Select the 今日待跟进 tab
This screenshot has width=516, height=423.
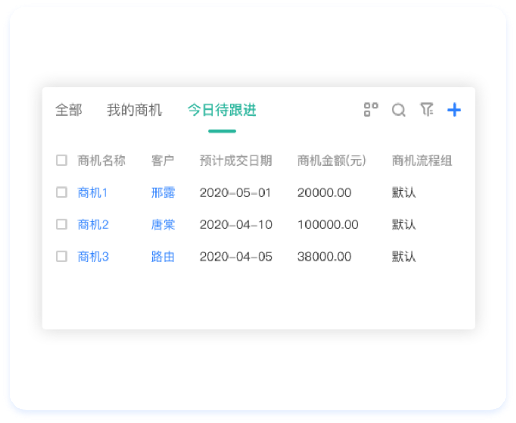[222, 110]
